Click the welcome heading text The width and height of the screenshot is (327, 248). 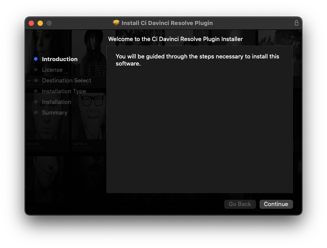[x=176, y=39]
